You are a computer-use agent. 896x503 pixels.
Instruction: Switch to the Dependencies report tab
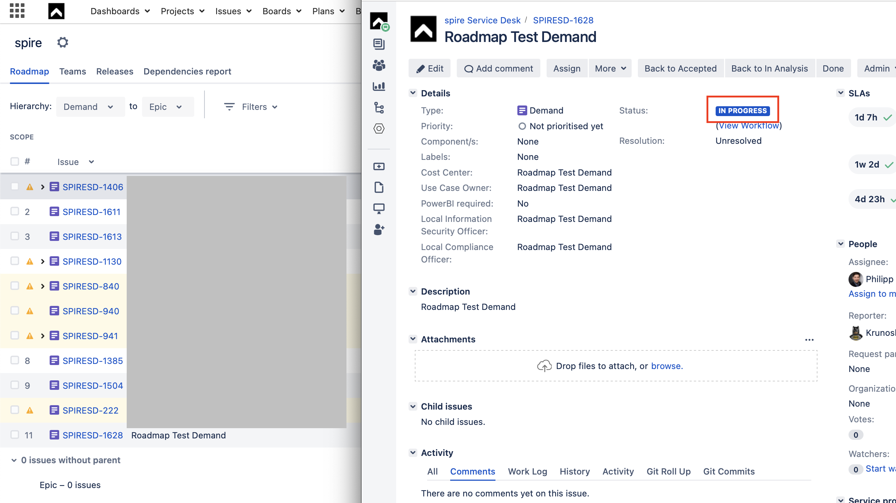click(x=187, y=71)
